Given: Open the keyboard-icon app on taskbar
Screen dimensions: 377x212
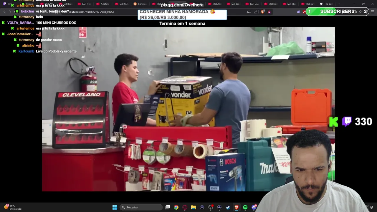Looking at the screenshot, I should pyautogui.click(x=202, y=207).
